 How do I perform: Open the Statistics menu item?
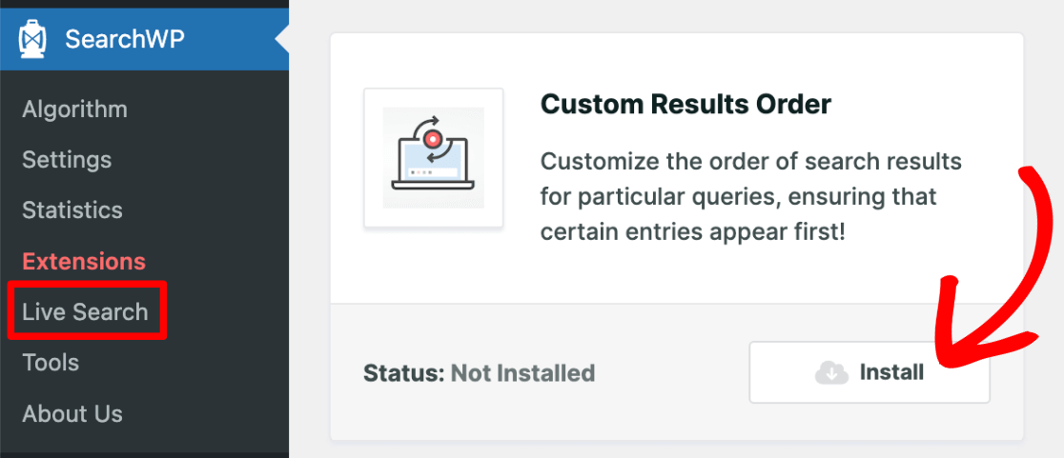point(72,209)
